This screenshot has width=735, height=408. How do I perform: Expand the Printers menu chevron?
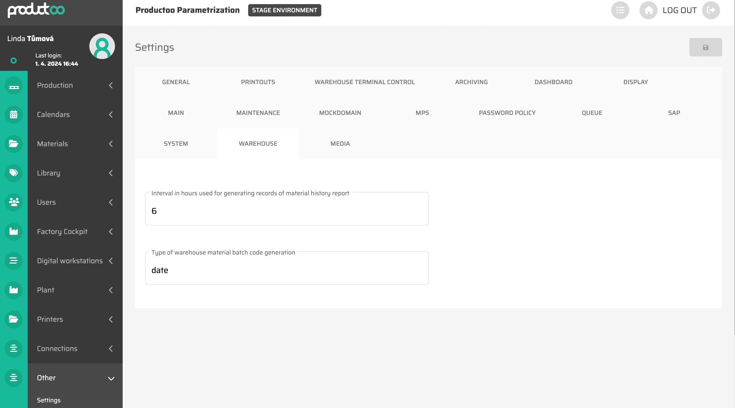(111, 319)
